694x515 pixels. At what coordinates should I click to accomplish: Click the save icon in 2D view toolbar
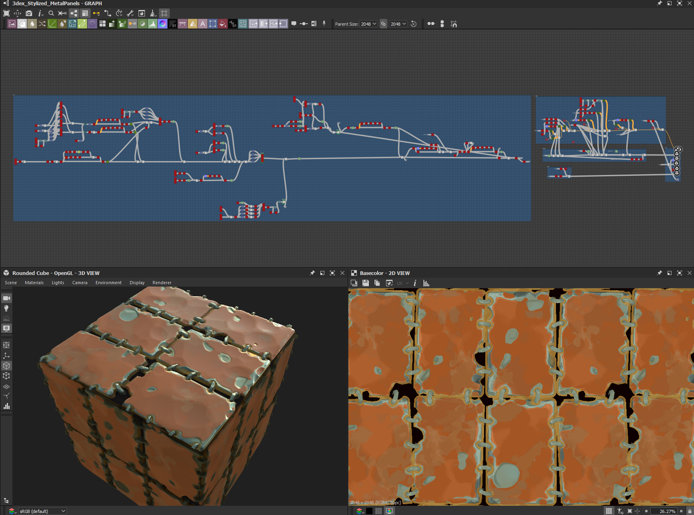[365, 283]
